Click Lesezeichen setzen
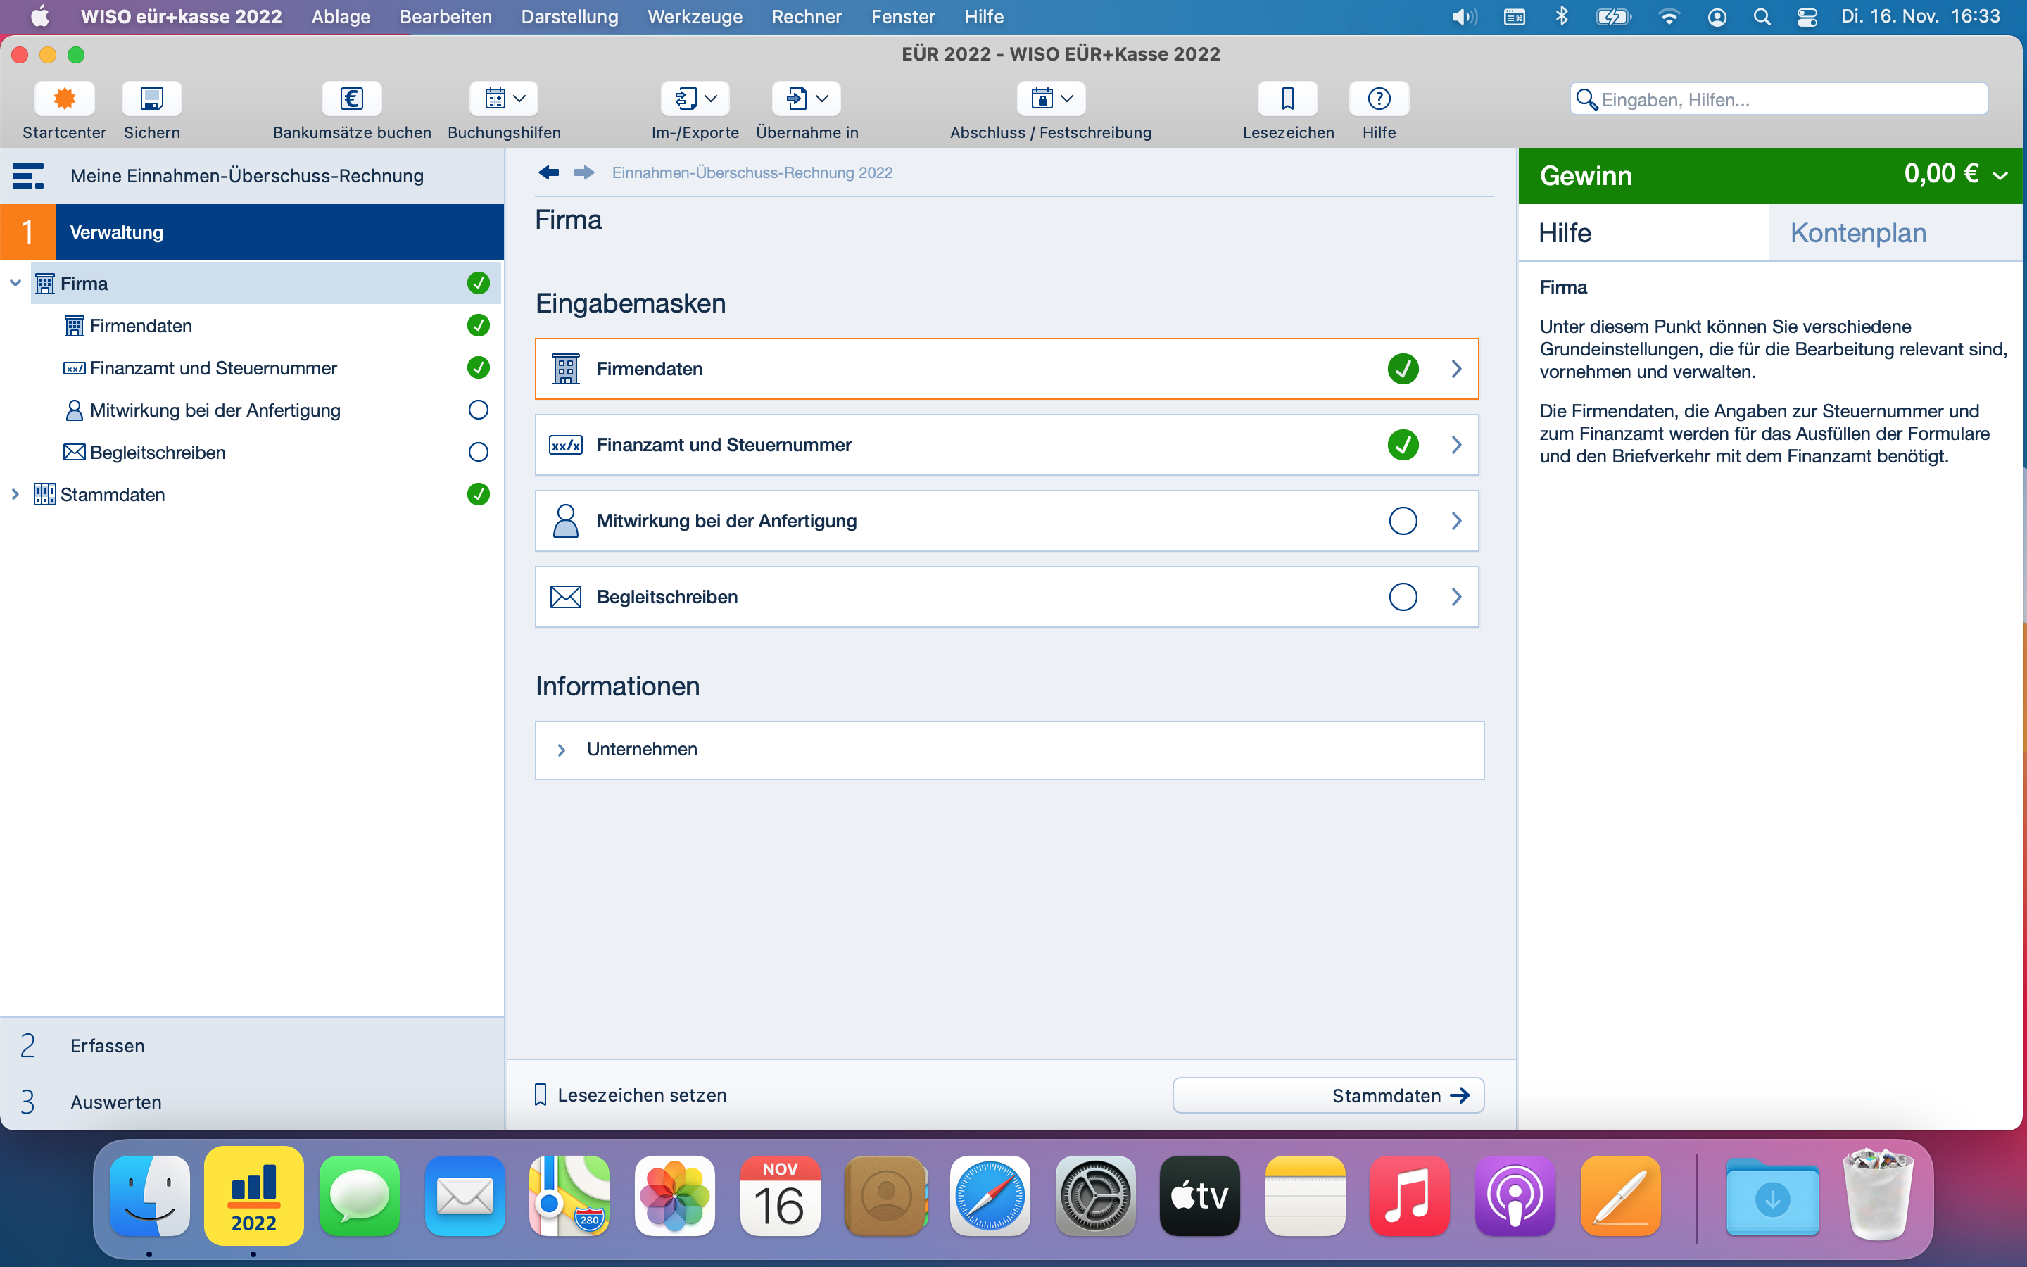 tap(631, 1095)
